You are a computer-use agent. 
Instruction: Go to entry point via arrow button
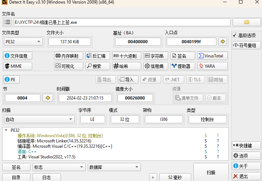(223, 41)
